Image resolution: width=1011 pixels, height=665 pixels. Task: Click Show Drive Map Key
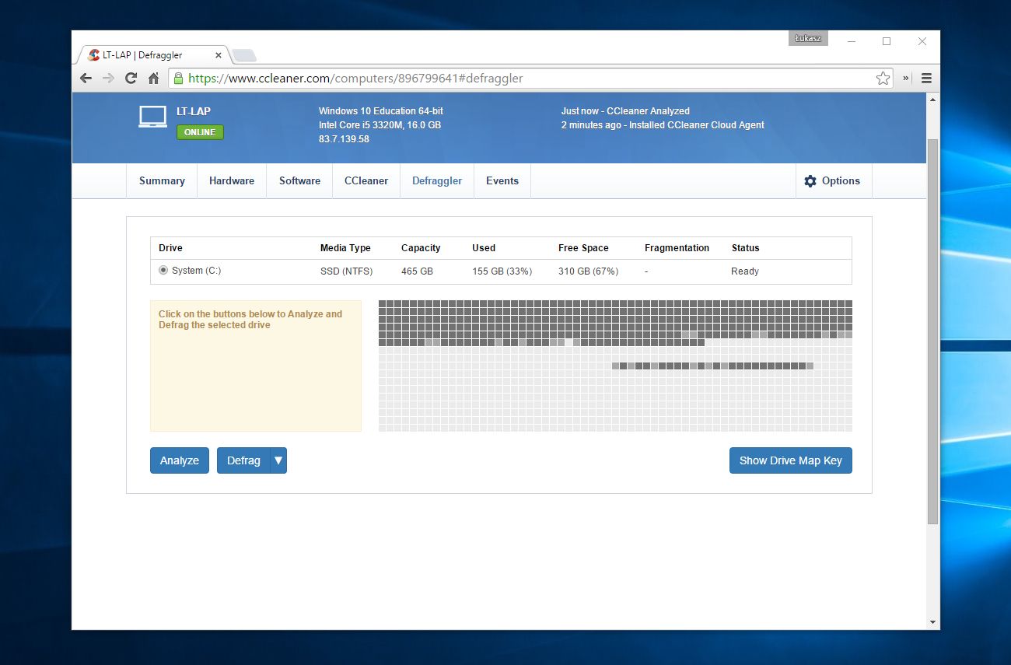pyautogui.click(x=791, y=460)
